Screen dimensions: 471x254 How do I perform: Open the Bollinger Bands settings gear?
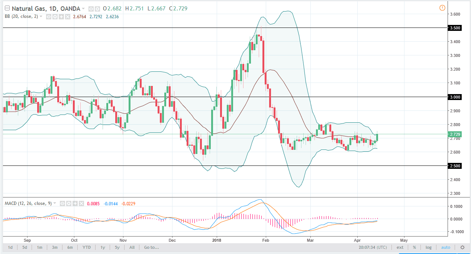pos(54,16)
